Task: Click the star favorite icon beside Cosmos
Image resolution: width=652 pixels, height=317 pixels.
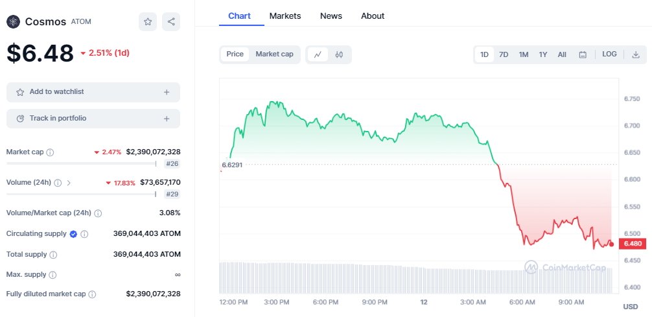Action: click(x=148, y=22)
